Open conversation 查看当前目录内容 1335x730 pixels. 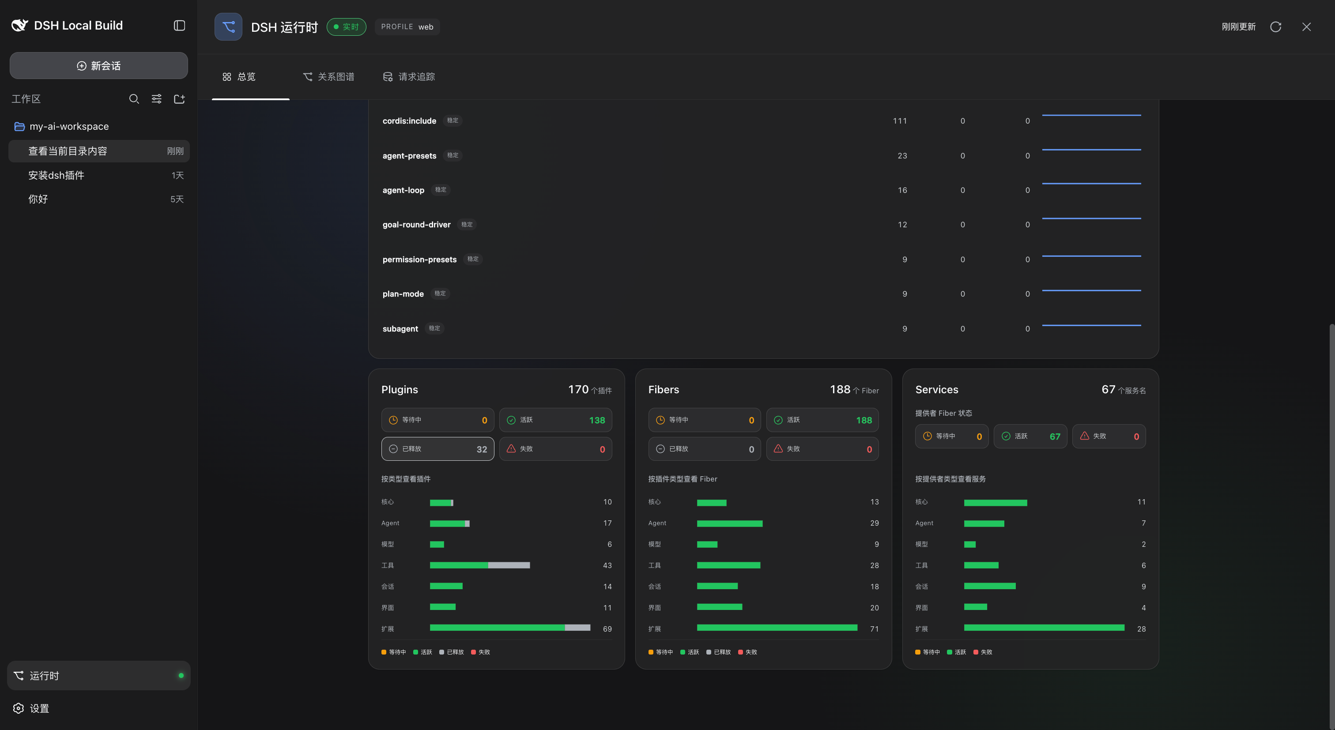pos(98,151)
